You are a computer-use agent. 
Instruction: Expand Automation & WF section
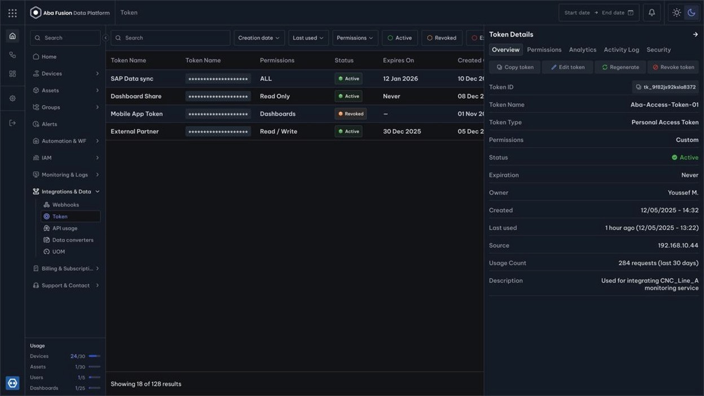point(65,141)
